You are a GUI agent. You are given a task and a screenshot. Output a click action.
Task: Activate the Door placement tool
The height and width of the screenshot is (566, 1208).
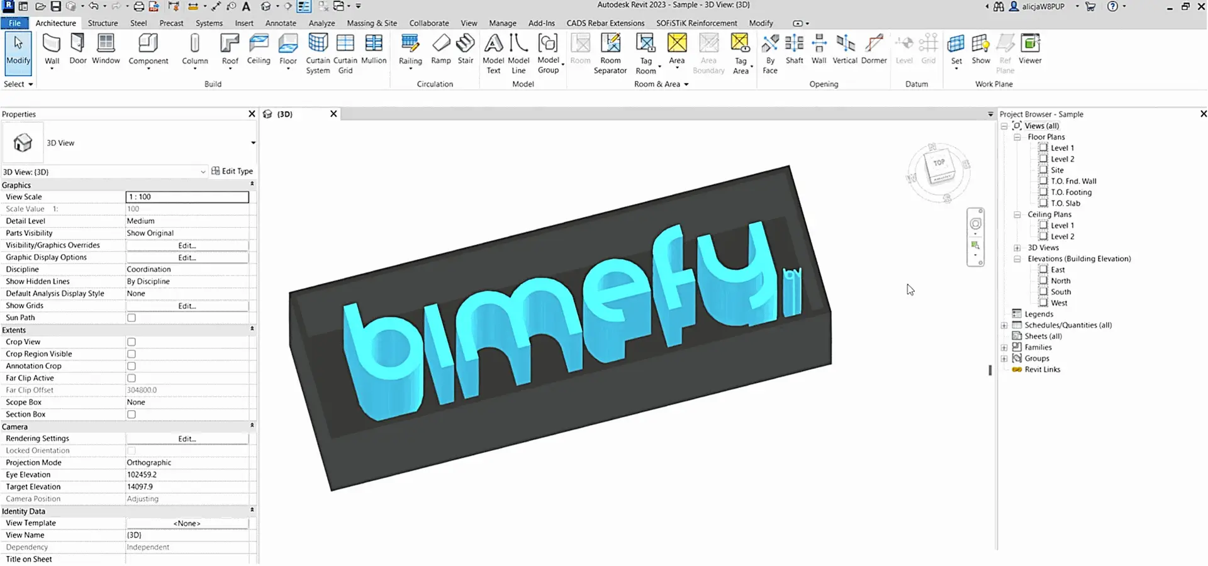tap(77, 49)
